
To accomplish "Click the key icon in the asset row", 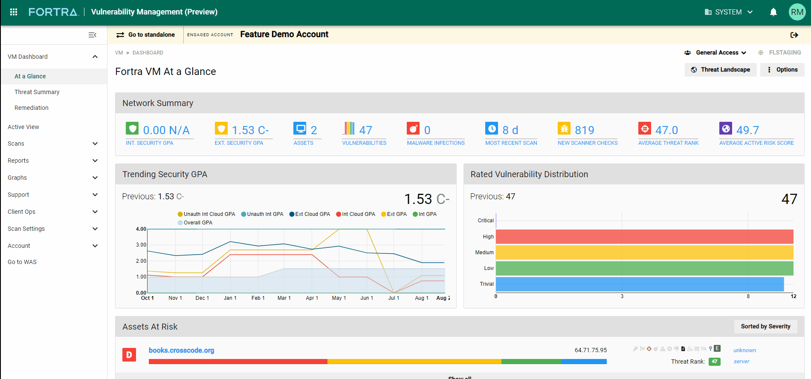I will point(635,349).
